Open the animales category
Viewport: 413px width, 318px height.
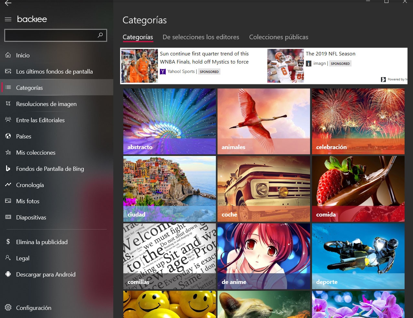pyautogui.click(x=264, y=122)
